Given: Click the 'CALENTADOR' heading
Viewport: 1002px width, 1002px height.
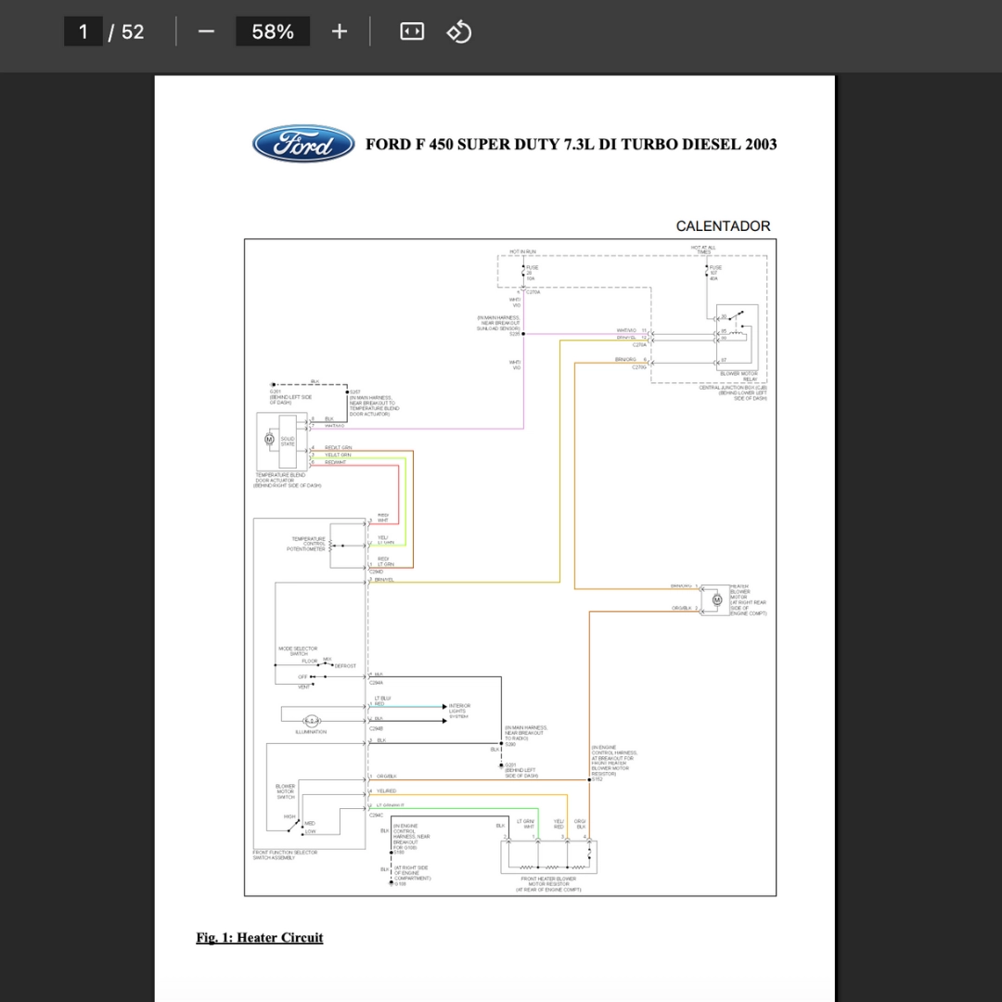Looking at the screenshot, I should coord(723,226).
